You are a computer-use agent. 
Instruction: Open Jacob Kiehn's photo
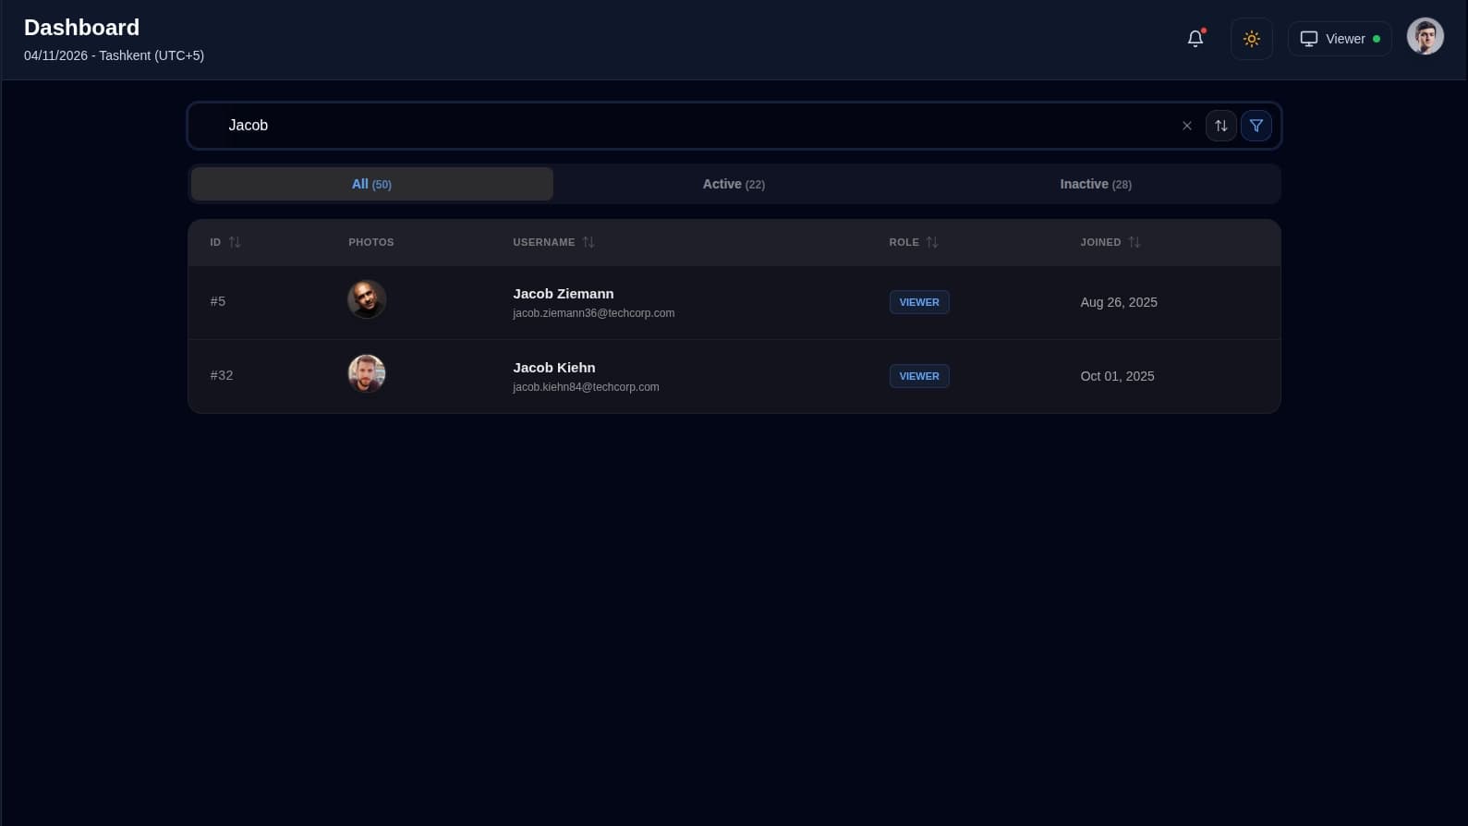pyautogui.click(x=367, y=374)
